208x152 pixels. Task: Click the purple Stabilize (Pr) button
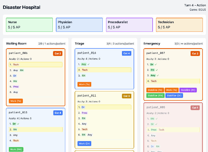coord(188,90)
